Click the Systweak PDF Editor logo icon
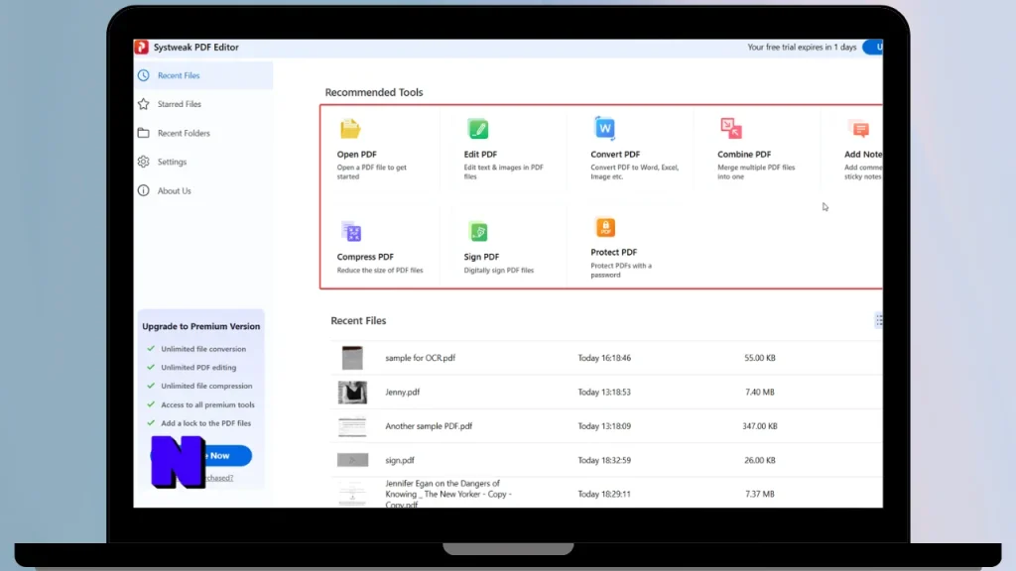The height and width of the screenshot is (571, 1016). tap(141, 47)
